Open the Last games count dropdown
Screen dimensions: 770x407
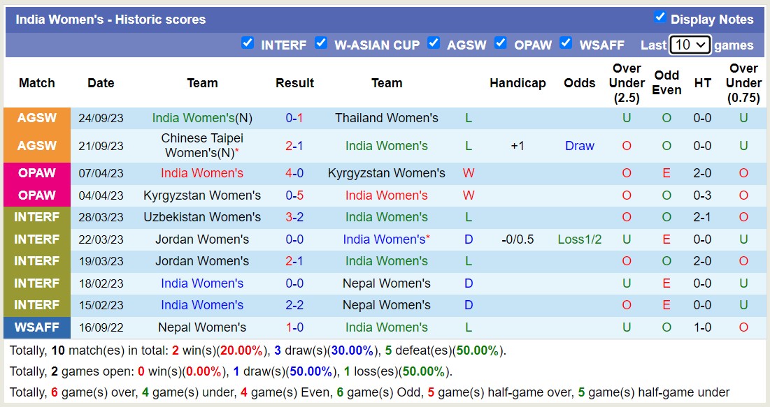(690, 45)
